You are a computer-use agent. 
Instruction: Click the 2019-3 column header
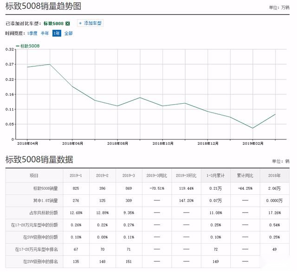pos(129,176)
